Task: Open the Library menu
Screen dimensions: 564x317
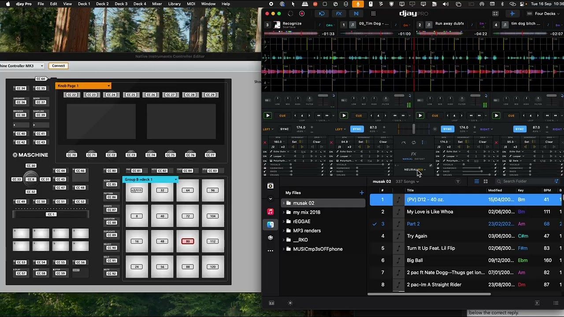Action: point(174,4)
